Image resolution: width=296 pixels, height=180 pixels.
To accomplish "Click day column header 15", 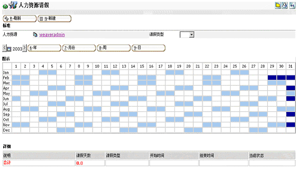I will click(x=142, y=66).
